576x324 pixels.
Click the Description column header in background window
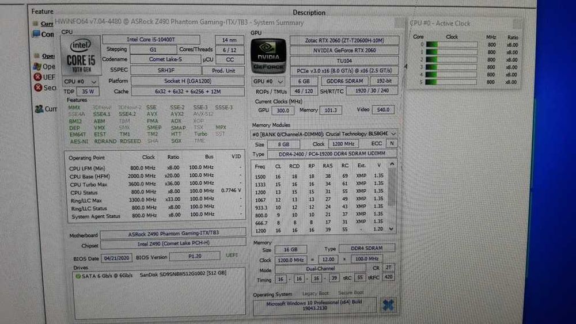pyautogui.click(x=309, y=13)
